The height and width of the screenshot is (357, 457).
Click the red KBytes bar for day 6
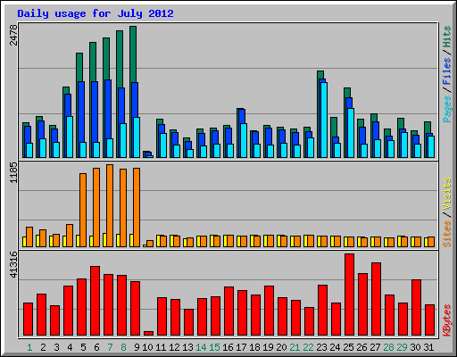[95, 301]
